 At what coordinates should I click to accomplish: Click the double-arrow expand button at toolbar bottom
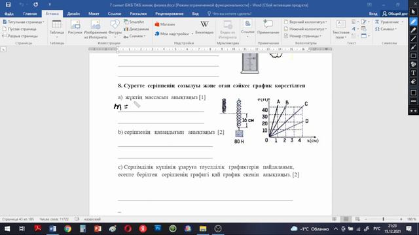[x=413, y=110]
